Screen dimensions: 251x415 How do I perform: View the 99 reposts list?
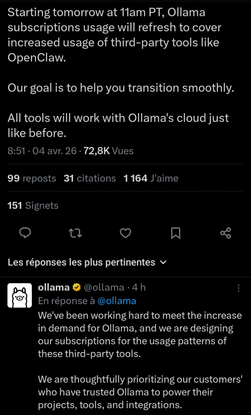tap(32, 178)
